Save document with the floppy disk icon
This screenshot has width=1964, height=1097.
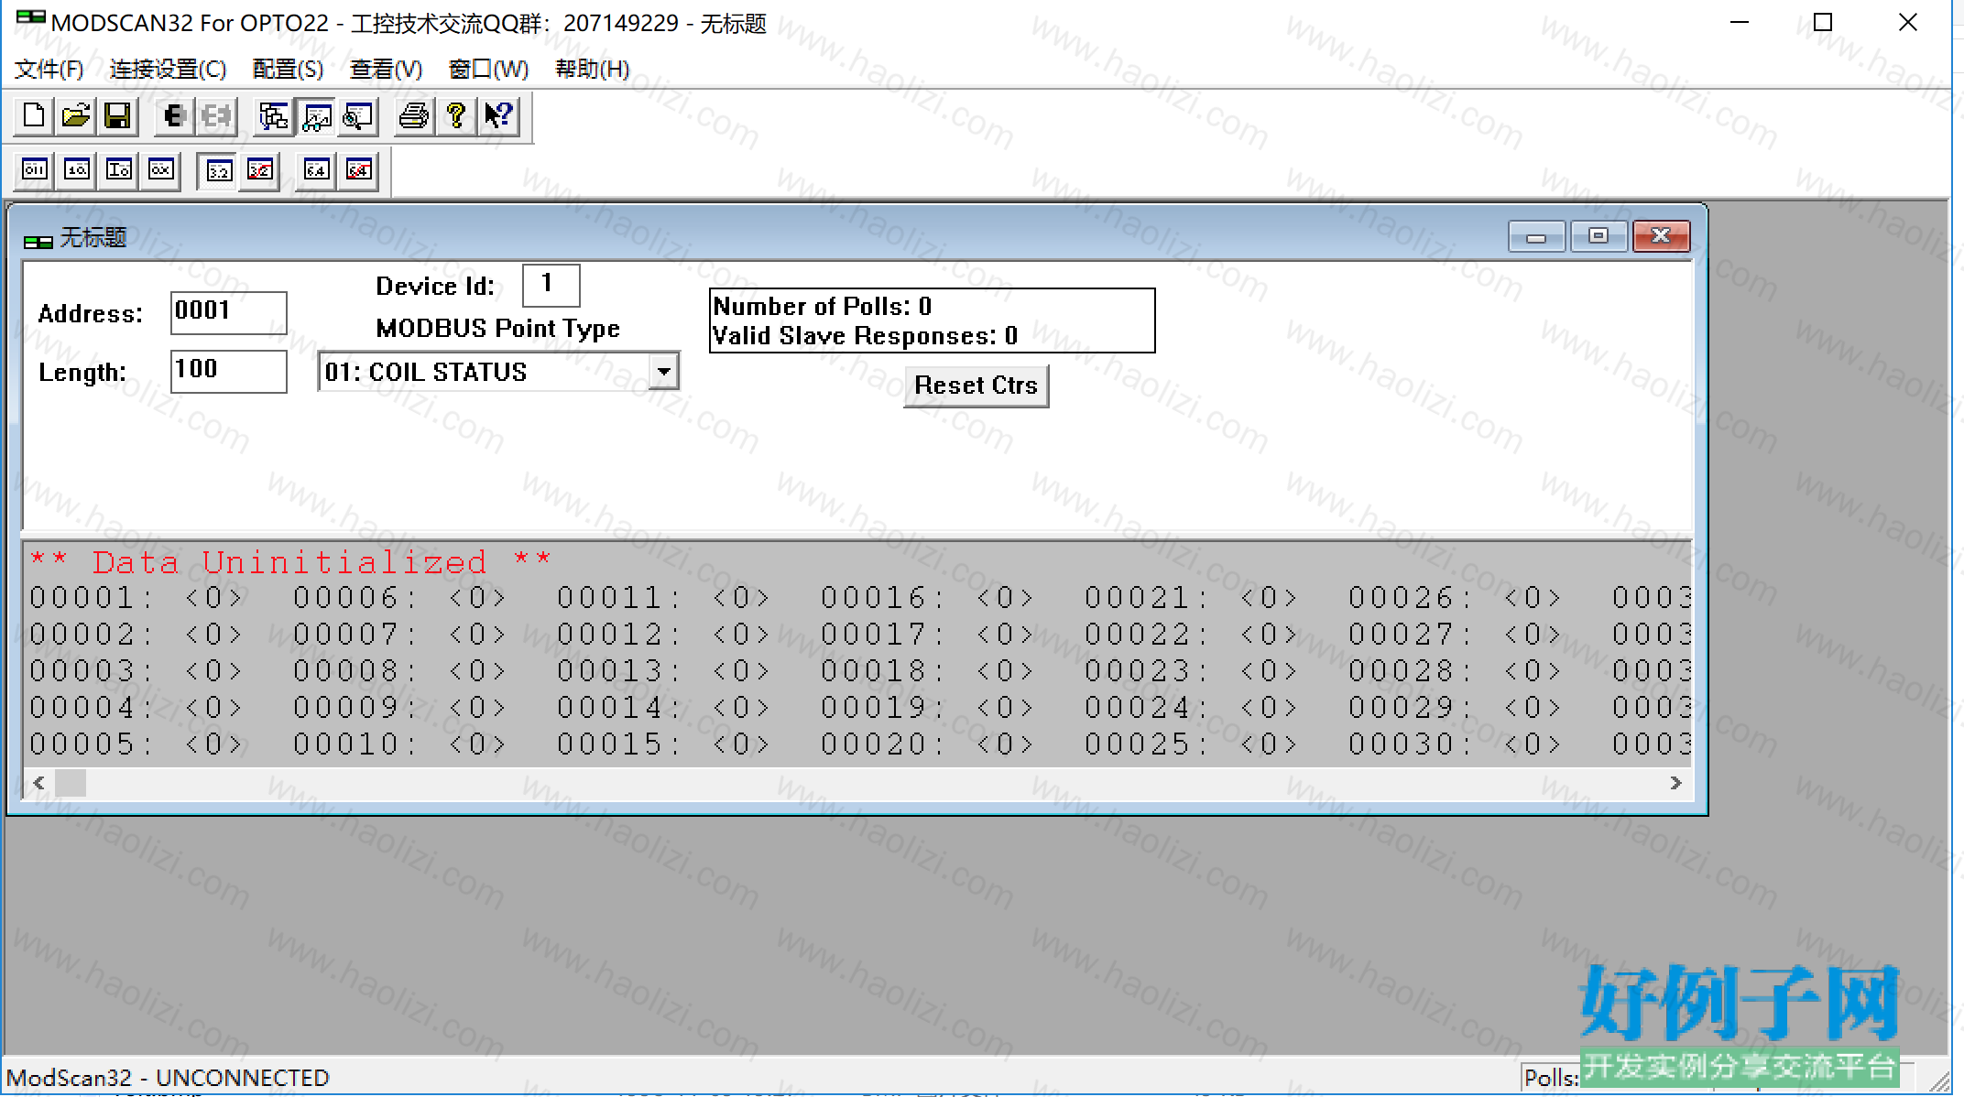coord(118,116)
